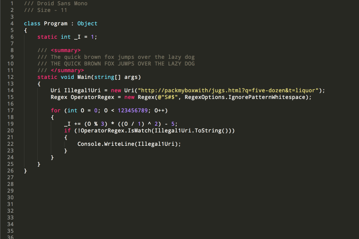Click the 'new' keyword before Regex
Image resolution: width=359 pixels, height=239 pixels.
click(129, 97)
